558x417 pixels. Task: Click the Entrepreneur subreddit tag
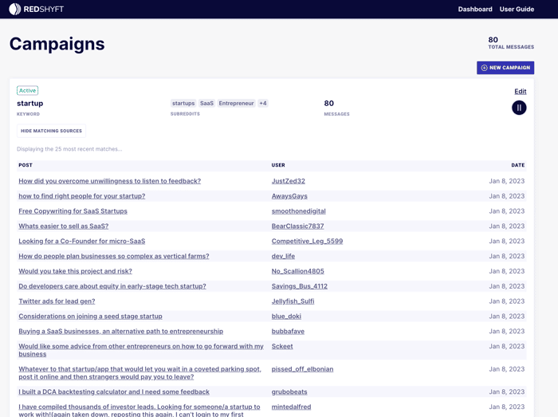tap(236, 103)
